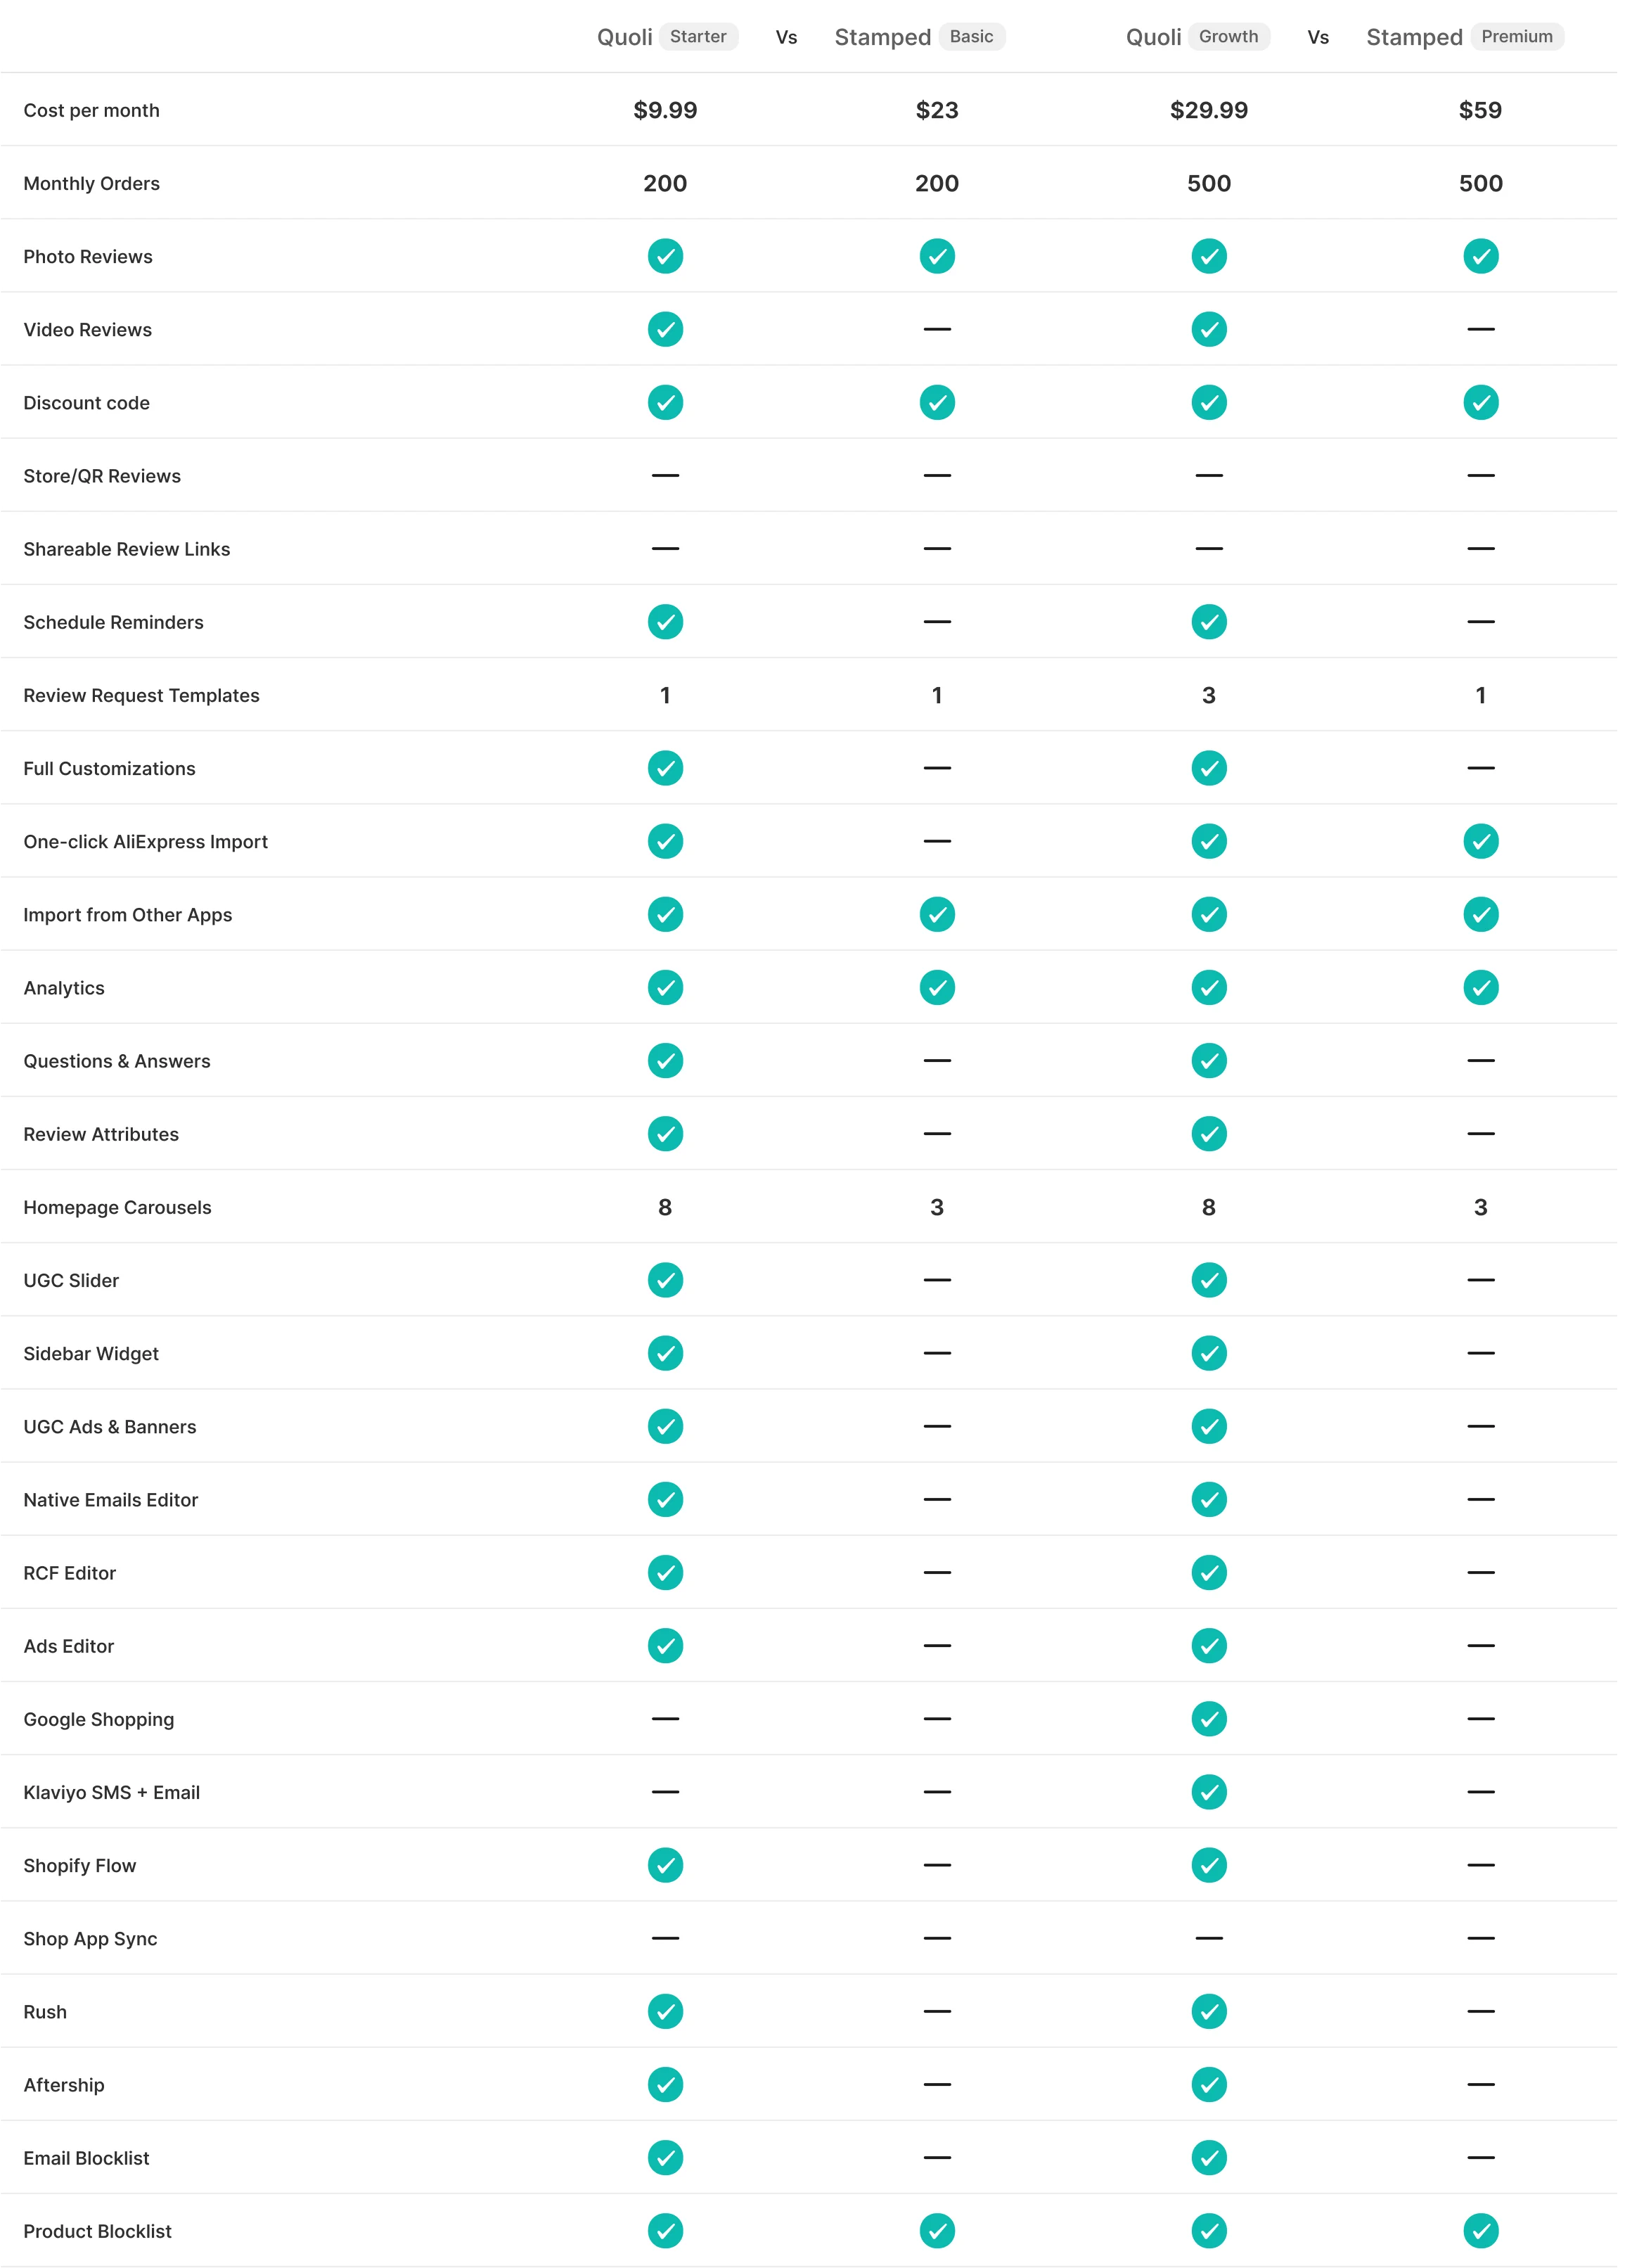The height and width of the screenshot is (2268, 1632).
Task: Click Quoli Starter Video Reviews checkmark
Action: [x=665, y=329]
